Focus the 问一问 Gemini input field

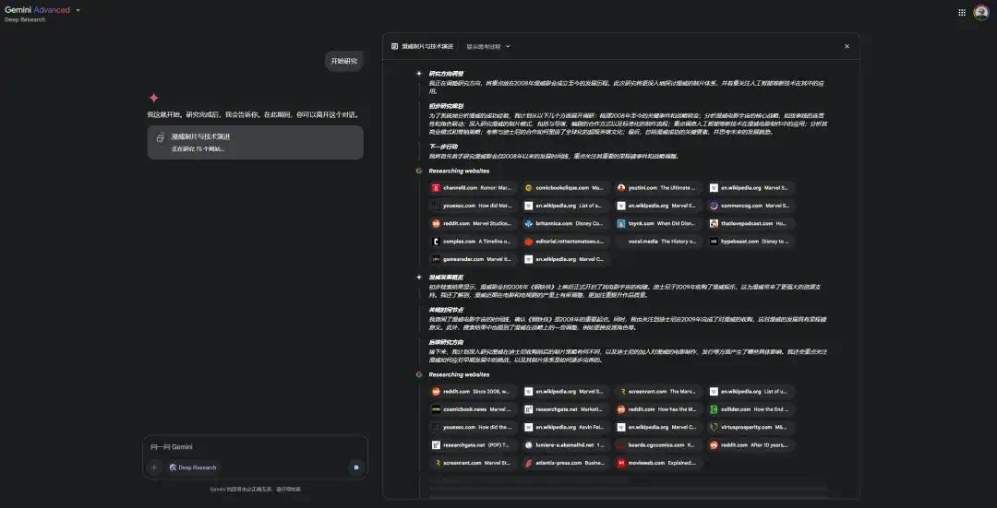255,447
